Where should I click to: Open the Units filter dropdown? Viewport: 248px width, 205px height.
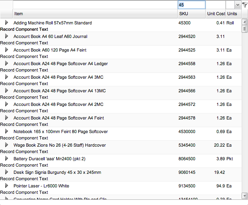(x=238, y=5)
